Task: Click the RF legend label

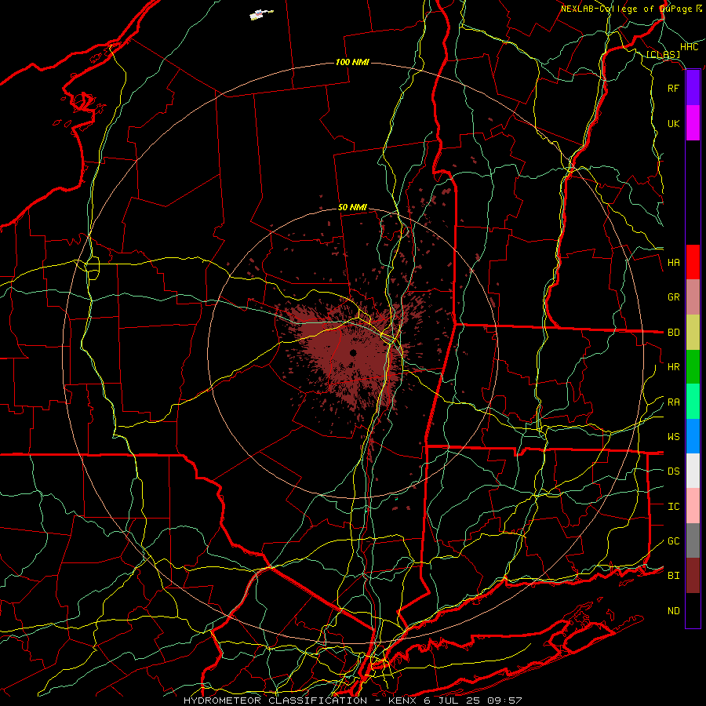Action: click(674, 88)
